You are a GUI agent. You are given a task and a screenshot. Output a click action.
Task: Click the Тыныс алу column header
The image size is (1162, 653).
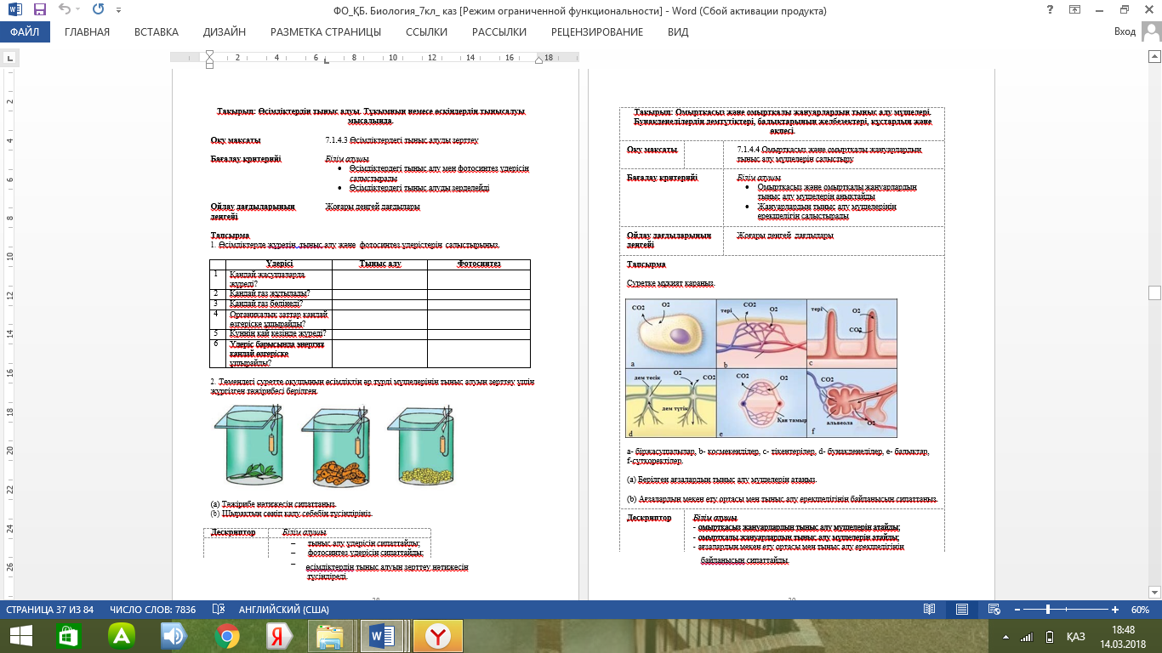(379, 264)
